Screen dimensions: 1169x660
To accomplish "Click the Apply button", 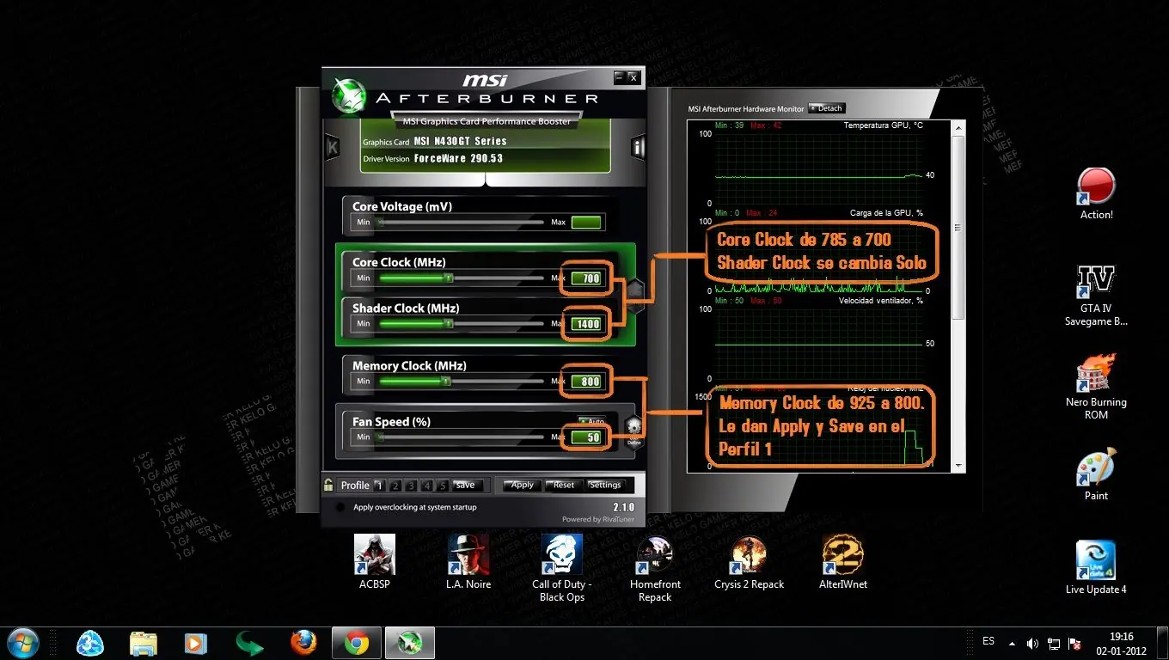I will pos(523,486).
